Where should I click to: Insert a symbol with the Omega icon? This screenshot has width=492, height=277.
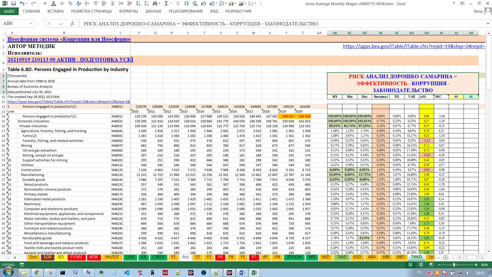186,4
